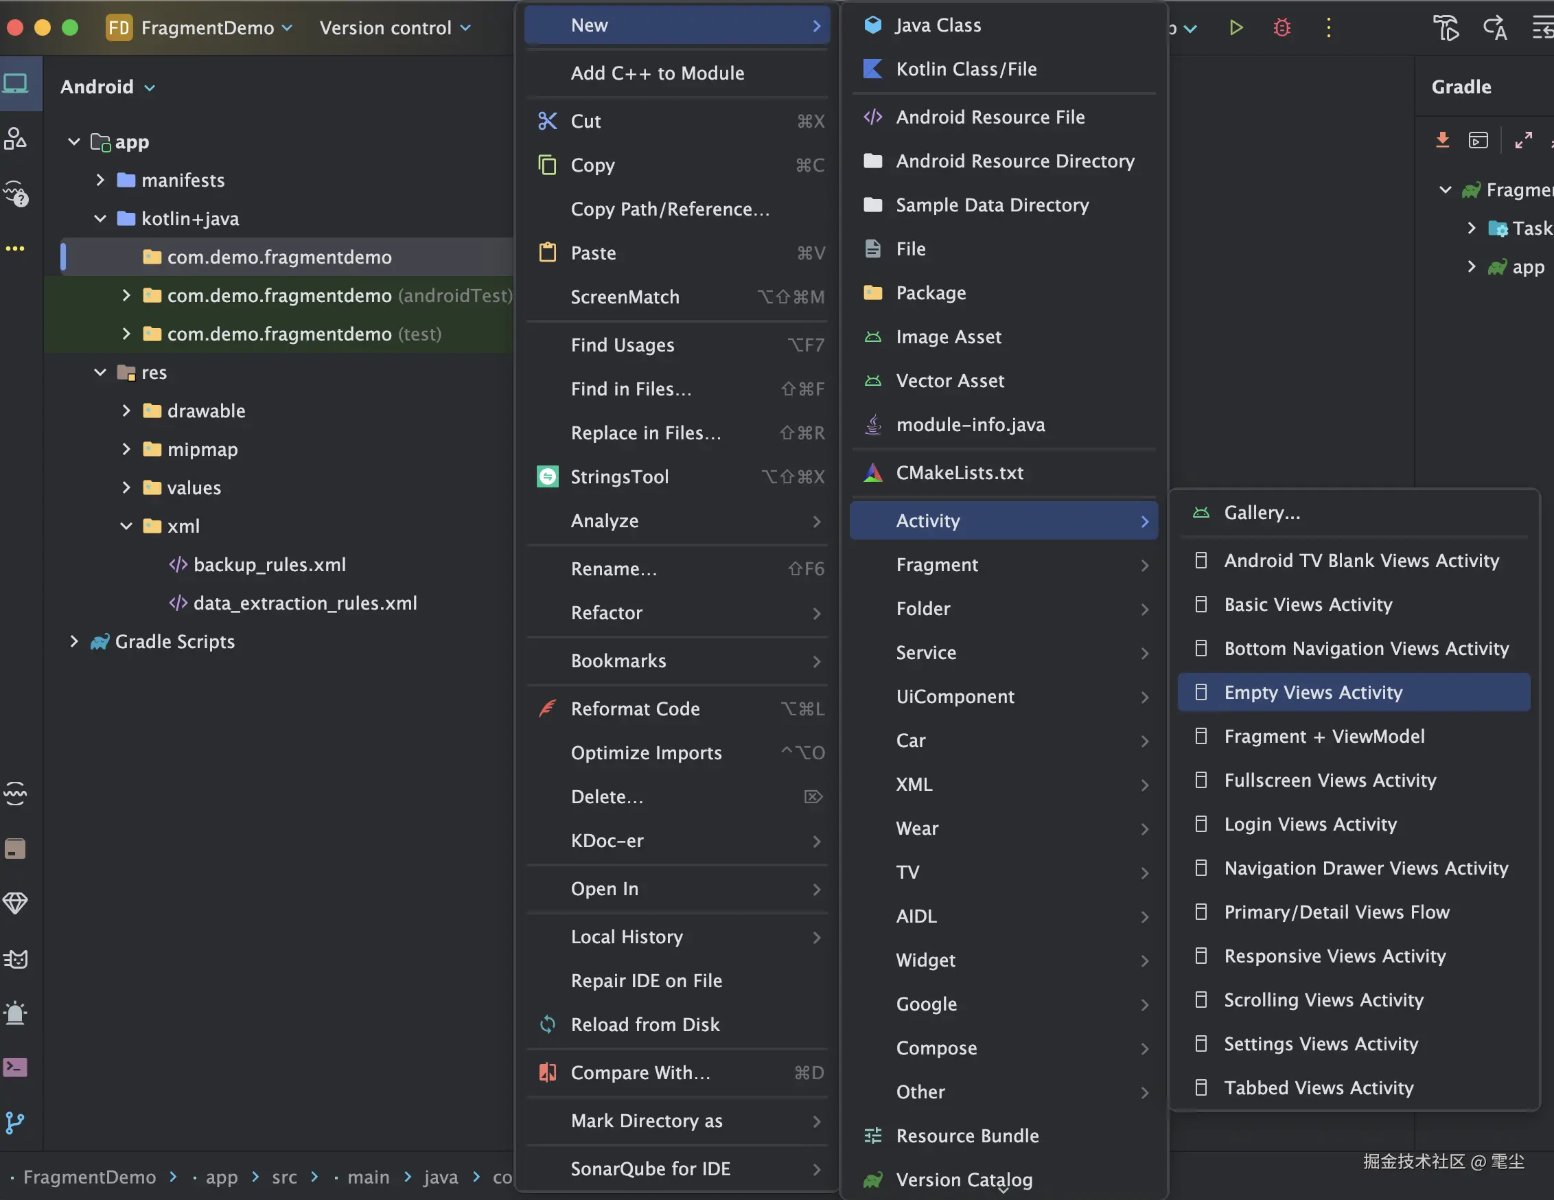Expand the drawable folder
This screenshot has width=1554, height=1200.
(126, 411)
